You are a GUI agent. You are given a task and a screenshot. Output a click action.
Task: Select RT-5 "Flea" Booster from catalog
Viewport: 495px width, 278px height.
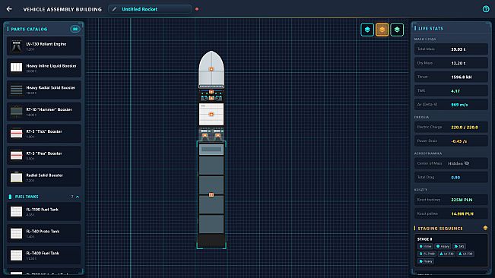pyautogui.click(x=44, y=156)
